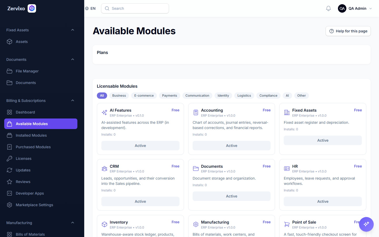Image resolution: width=379 pixels, height=237 pixels.
Task: Filter modules by Communication
Action: tap(197, 96)
